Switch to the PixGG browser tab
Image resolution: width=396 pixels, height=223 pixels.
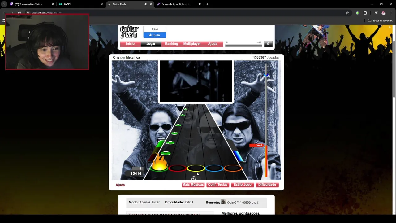click(67, 4)
